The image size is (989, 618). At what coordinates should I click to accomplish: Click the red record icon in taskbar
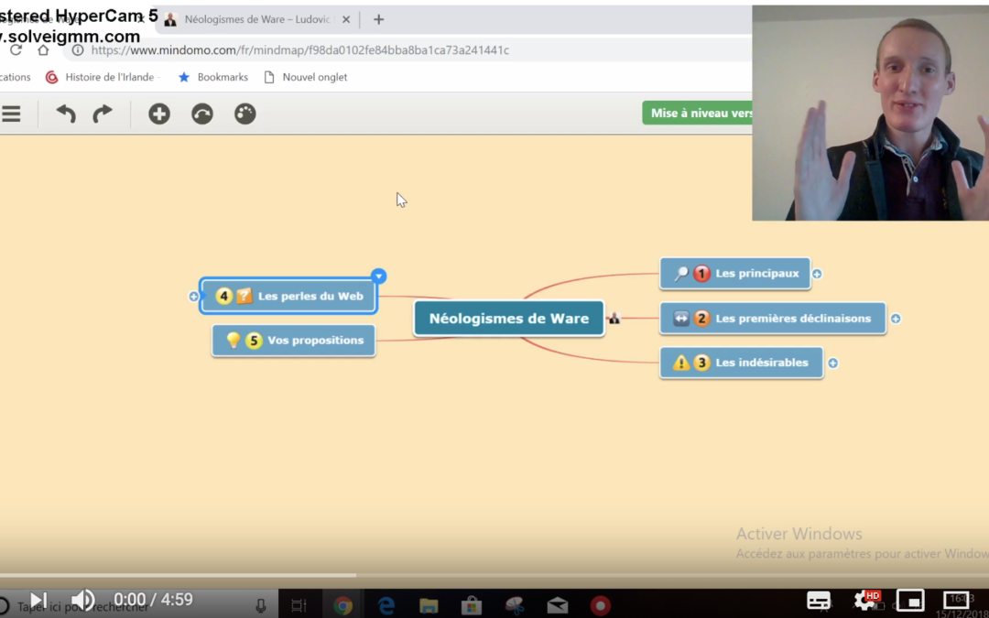tap(601, 606)
